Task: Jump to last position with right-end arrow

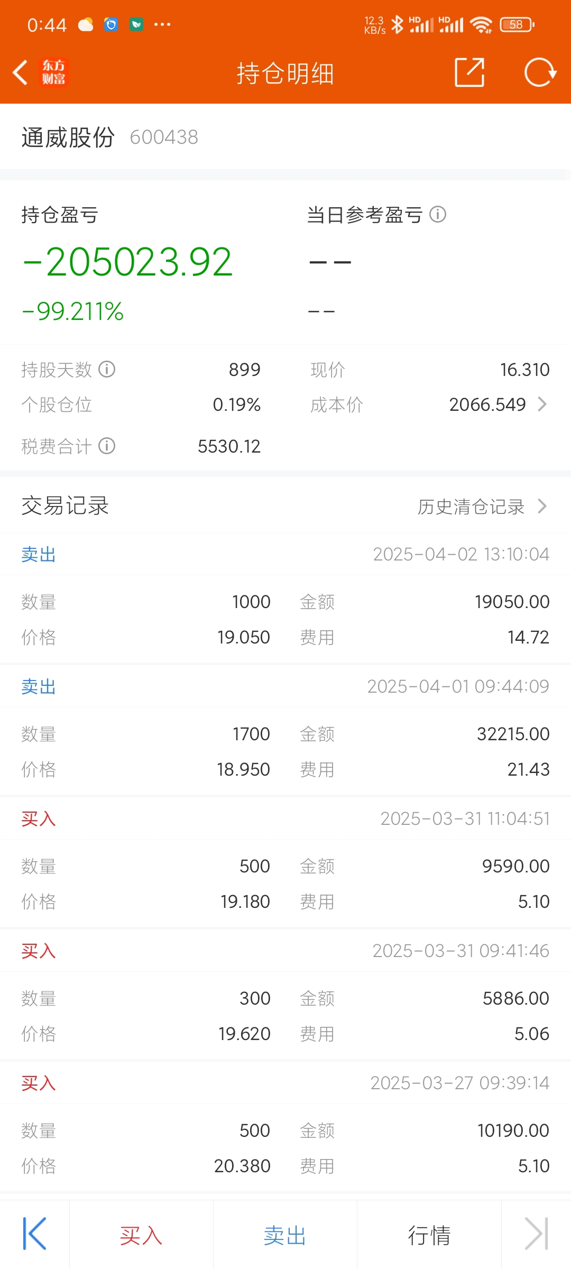Action: pyautogui.click(x=536, y=1234)
